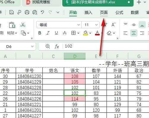Apply red font color
The width and height of the screenshot is (149, 118).
(97, 33)
